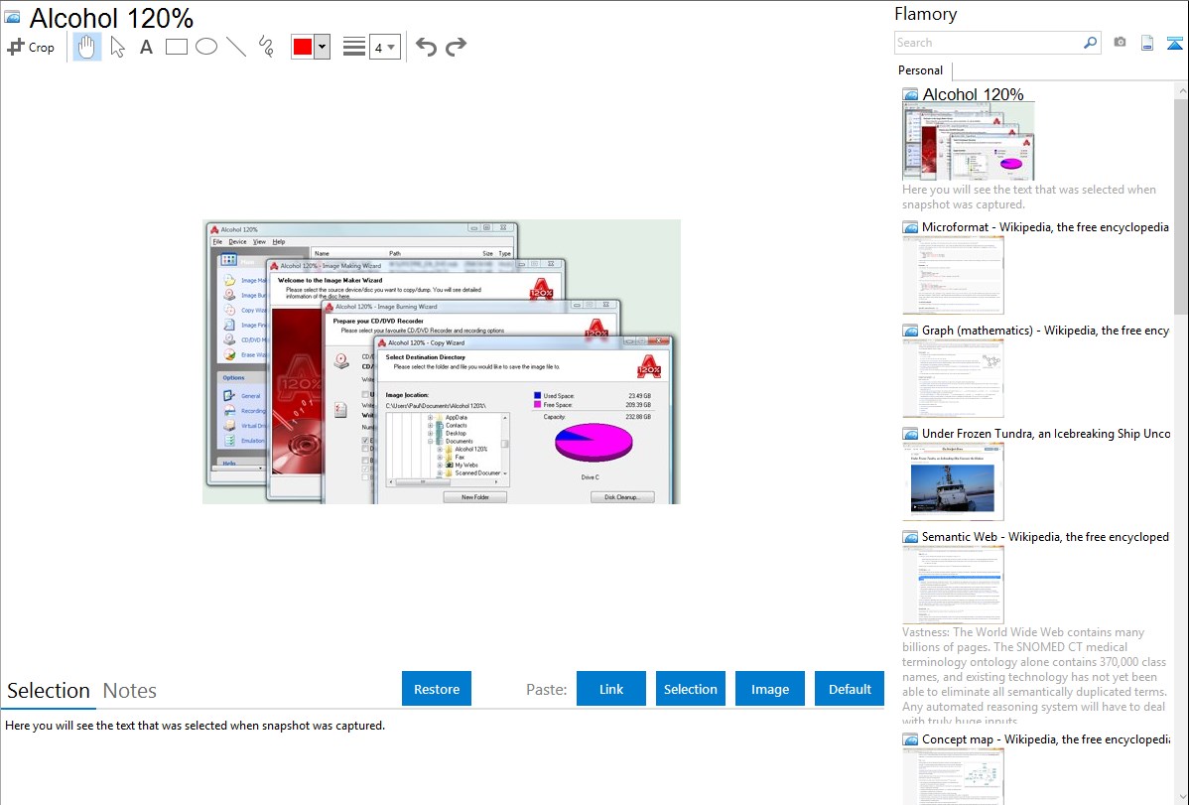
Task: Click the Restore button
Action: 437,689
